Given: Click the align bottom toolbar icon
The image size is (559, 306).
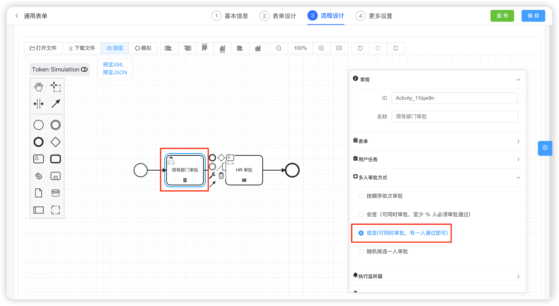Looking at the screenshot, I should pos(222,48).
